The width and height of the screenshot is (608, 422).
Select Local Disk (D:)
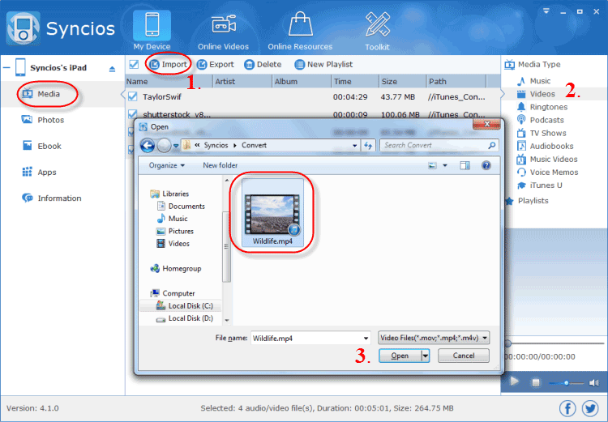(x=184, y=318)
